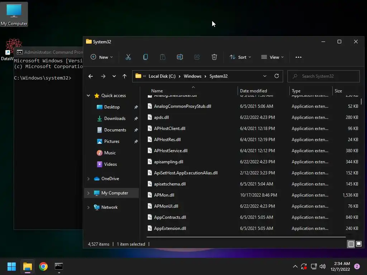
Task: Expand My Computer in navigation pane
Action: coord(88,193)
